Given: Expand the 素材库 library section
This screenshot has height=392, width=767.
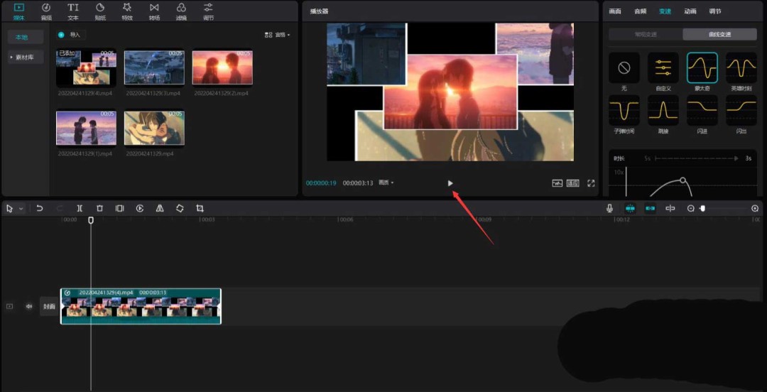Looking at the screenshot, I should point(26,57).
